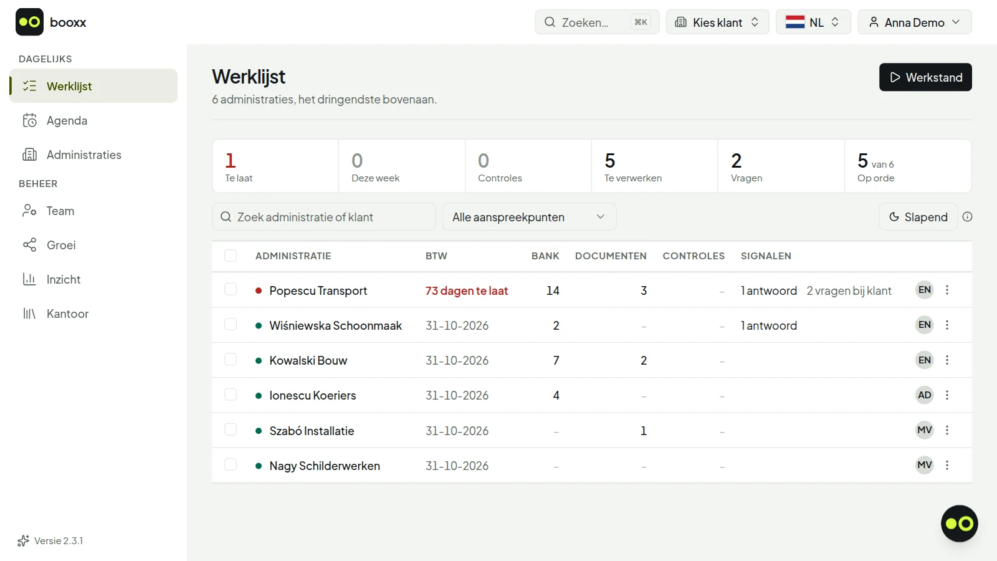Viewport: 997px width, 561px height.
Task: Filter by the Vragen stat card
Action: point(781,166)
